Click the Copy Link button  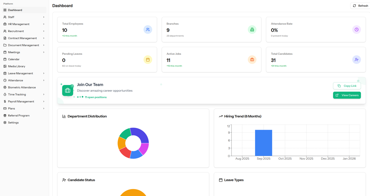tap(347, 86)
